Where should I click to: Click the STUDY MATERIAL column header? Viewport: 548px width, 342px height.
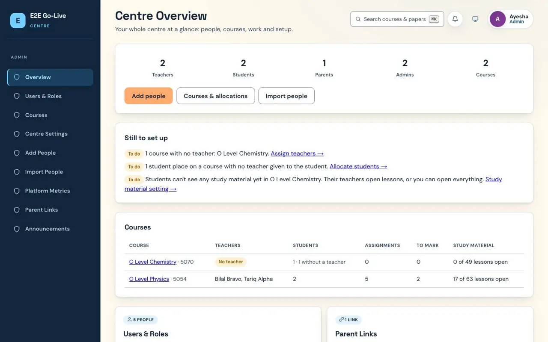[x=474, y=245]
